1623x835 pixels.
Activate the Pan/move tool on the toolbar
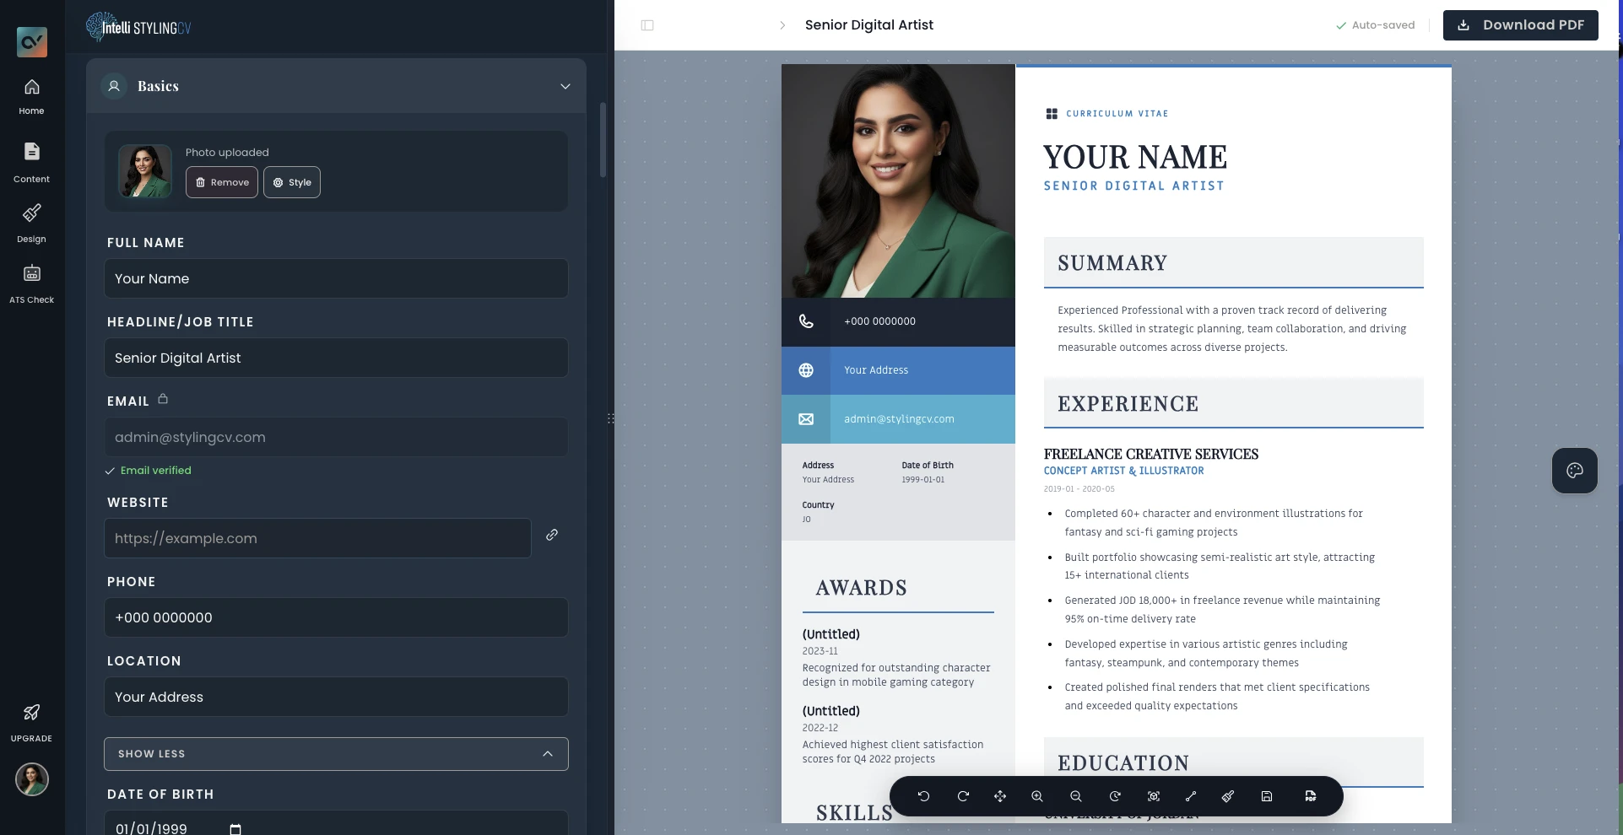click(x=1000, y=796)
